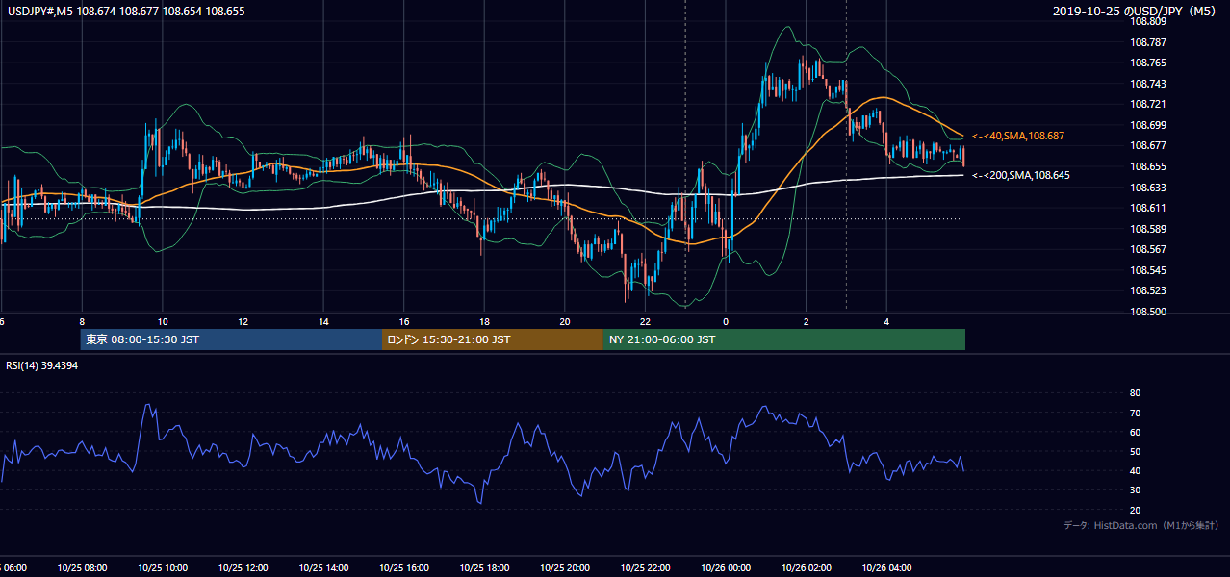Click price level 108.765 on the axis

pos(1147,63)
